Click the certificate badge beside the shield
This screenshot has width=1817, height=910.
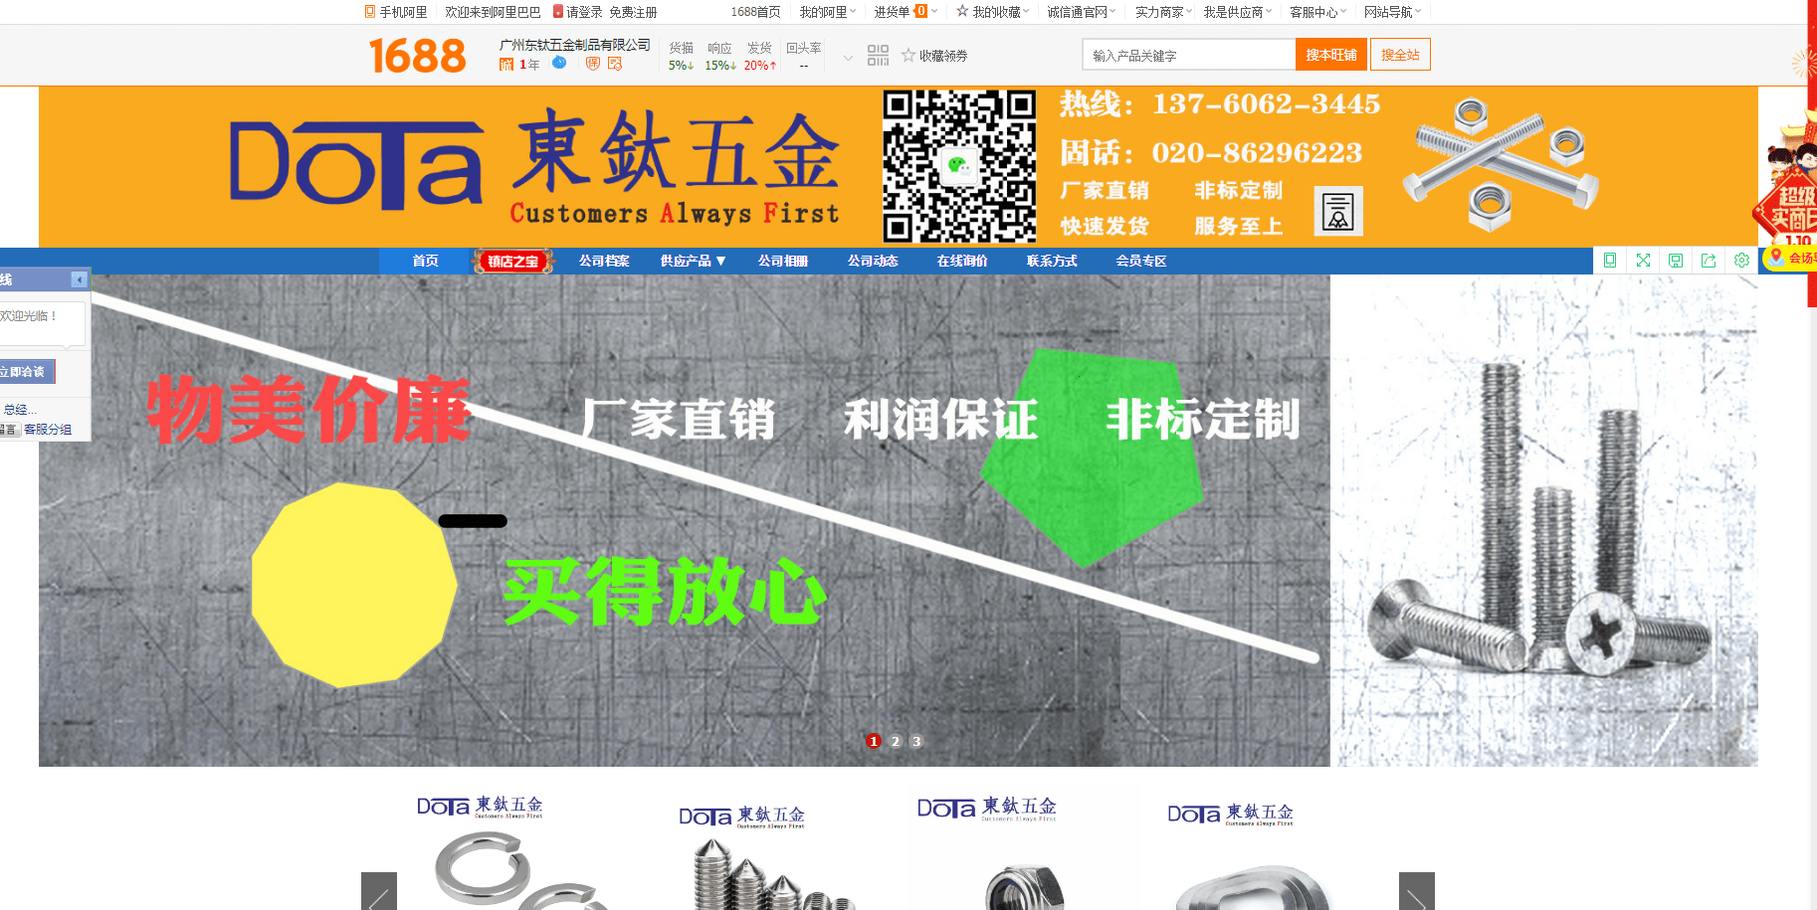coord(615,64)
